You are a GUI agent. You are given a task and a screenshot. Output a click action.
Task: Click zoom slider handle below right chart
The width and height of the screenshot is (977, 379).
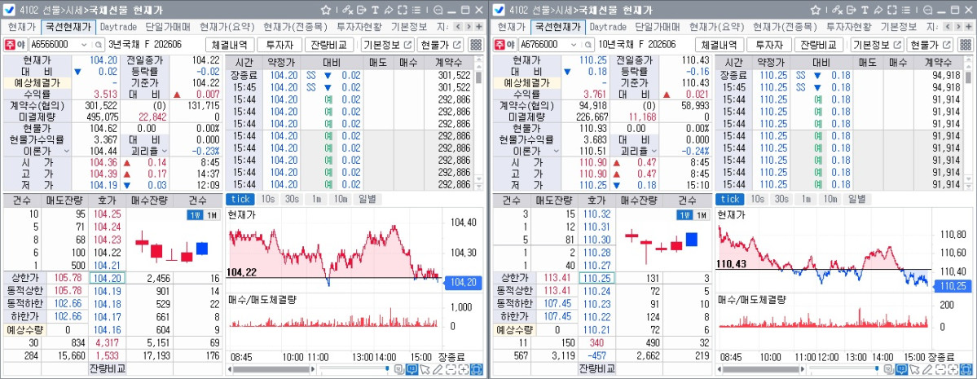(x=877, y=368)
